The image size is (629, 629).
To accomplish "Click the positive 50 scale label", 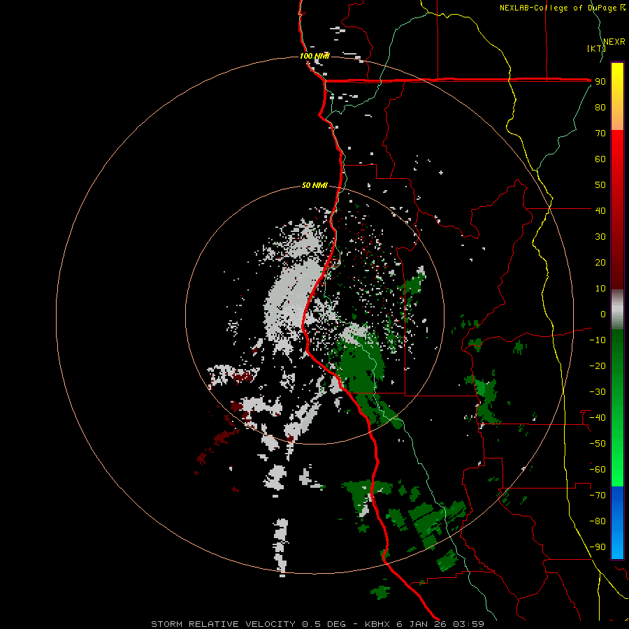I will 600,185.
